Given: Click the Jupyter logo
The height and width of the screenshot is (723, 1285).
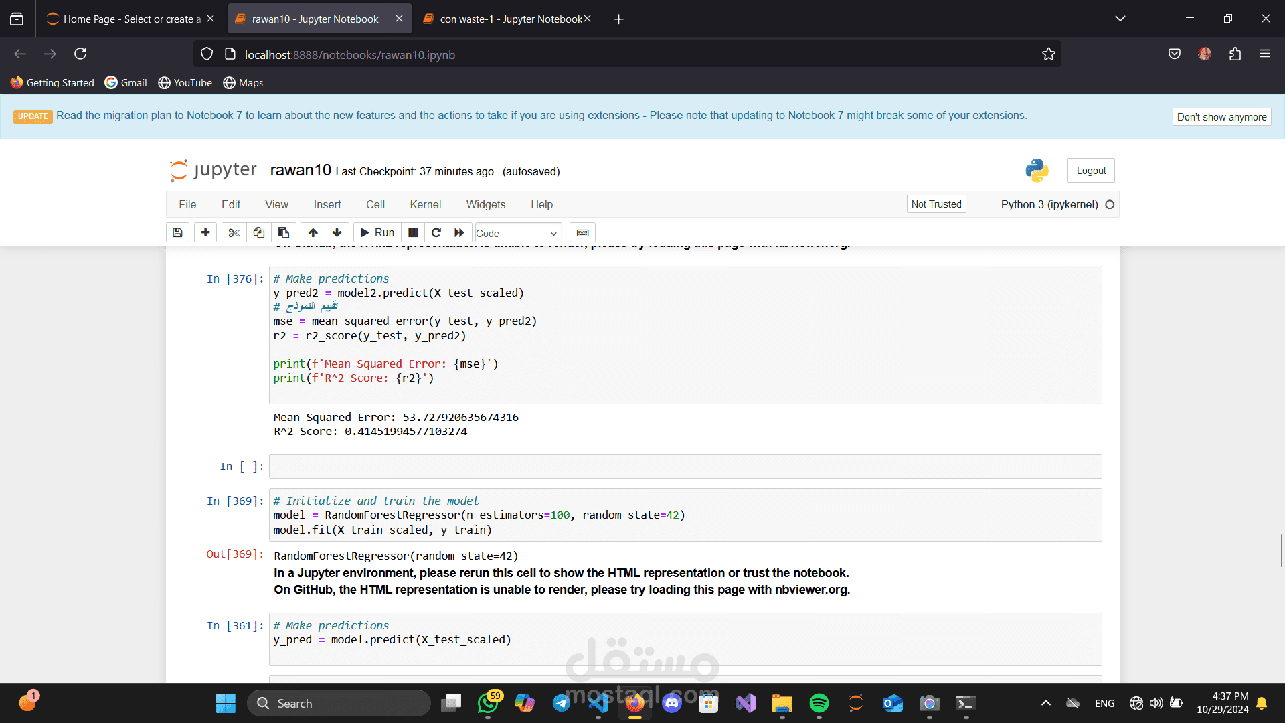Looking at the screenshot, I should (x=213, y=171).
